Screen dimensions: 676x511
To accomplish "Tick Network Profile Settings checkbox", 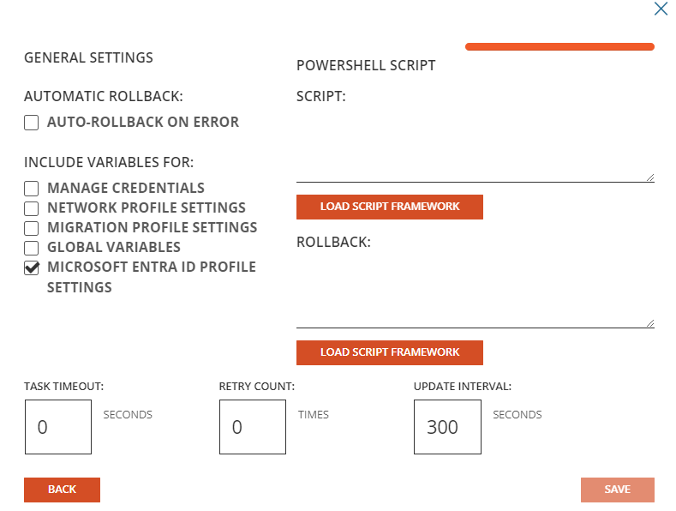I will tap(31, 208).
